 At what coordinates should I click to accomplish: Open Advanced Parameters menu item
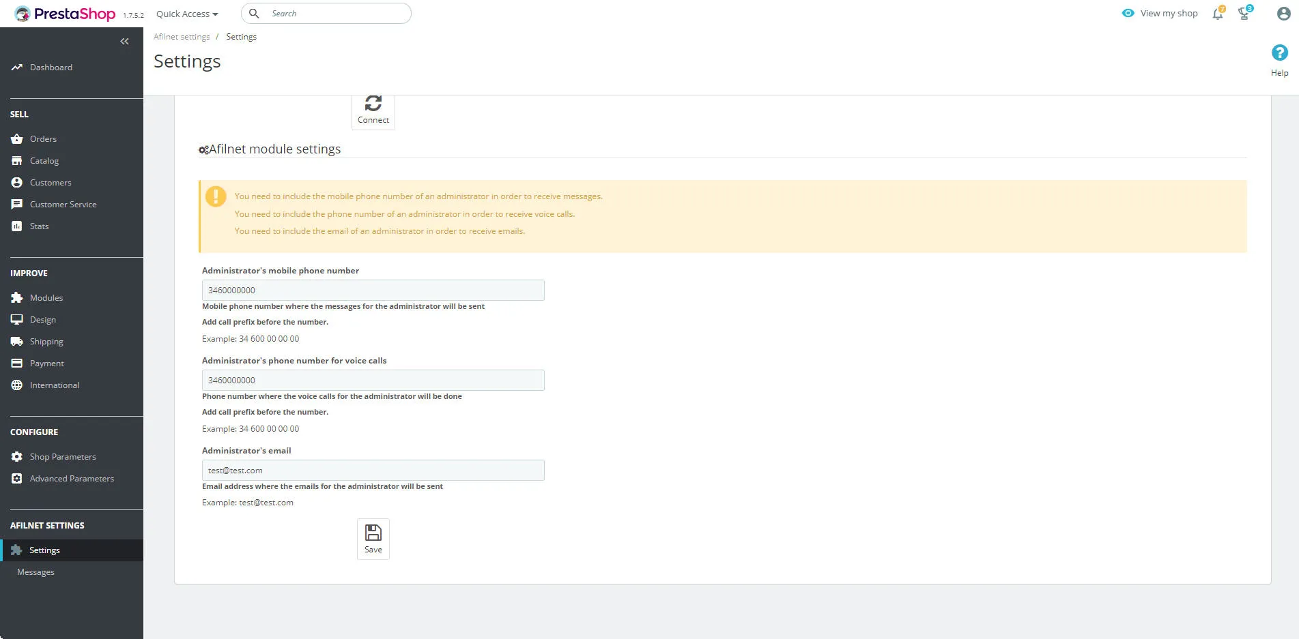click(x=72, y=479)
